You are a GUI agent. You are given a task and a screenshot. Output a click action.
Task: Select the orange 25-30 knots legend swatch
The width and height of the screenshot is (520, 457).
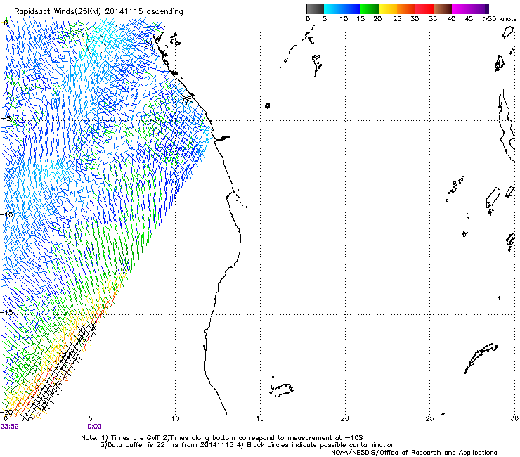pos(406,8)
